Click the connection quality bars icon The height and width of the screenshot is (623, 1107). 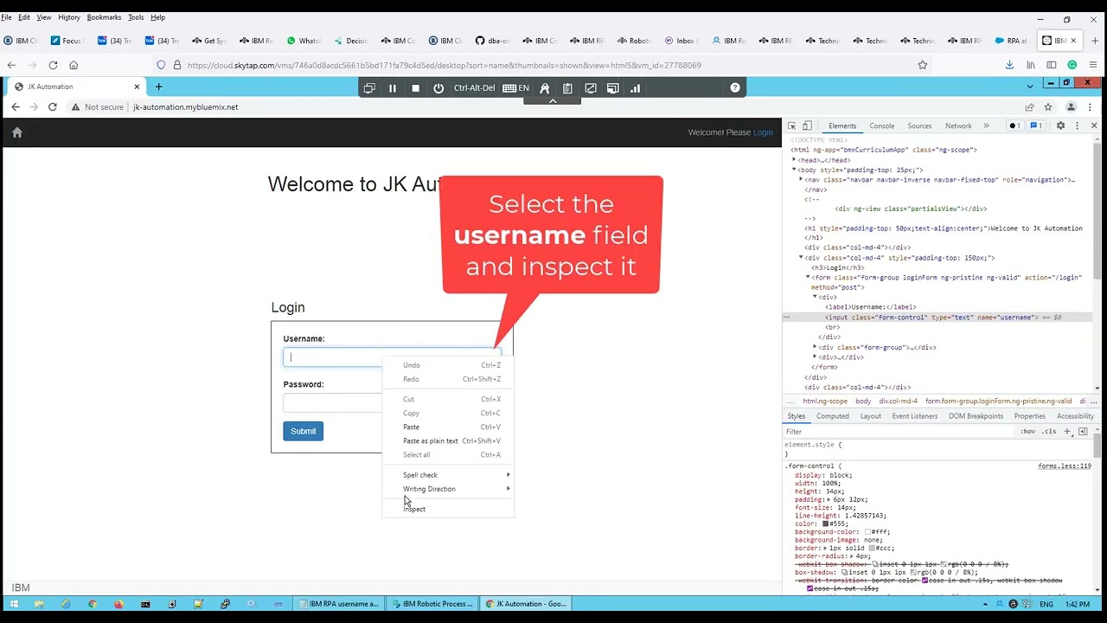(x=635, y=88)
